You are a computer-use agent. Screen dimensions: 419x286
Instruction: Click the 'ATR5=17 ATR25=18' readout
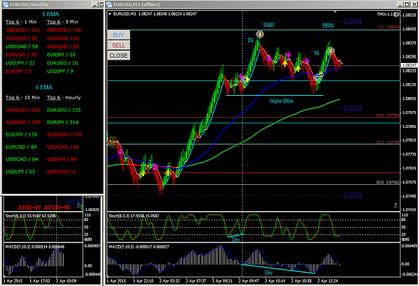[44, 208]
